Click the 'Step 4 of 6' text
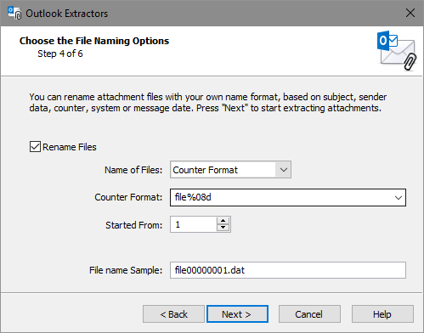This screenshot has width=424, height=333. [60, 54]
